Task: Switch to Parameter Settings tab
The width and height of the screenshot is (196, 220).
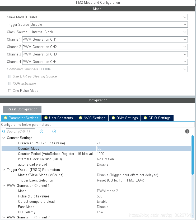Action: 21,118
